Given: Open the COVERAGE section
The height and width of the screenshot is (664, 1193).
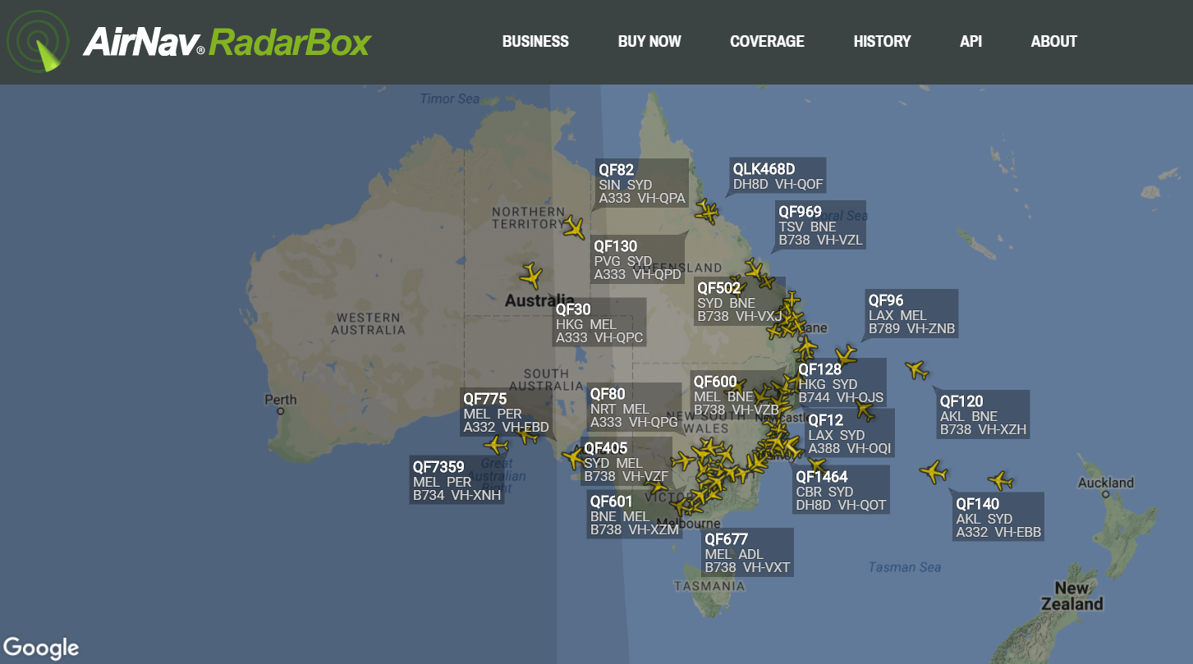Looking at the screenshot, I should [x=767, y=41].
